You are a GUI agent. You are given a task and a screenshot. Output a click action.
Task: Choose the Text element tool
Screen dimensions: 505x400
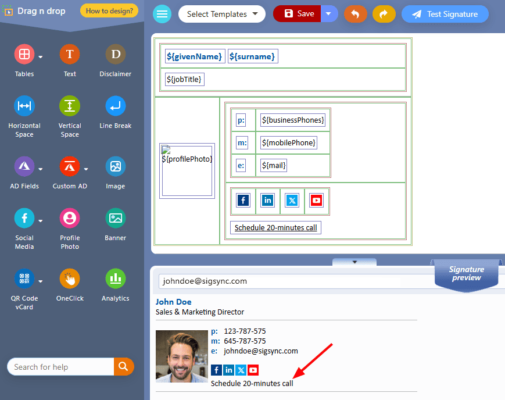click(70, 54)
